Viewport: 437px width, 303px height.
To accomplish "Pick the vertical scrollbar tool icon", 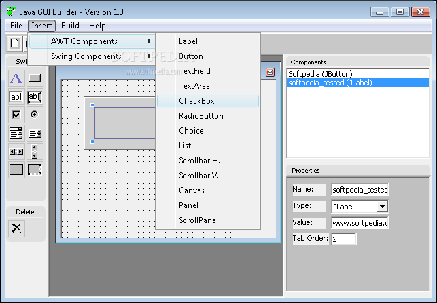I will (x=35, y=151).
